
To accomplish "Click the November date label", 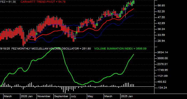I will 44,96.
